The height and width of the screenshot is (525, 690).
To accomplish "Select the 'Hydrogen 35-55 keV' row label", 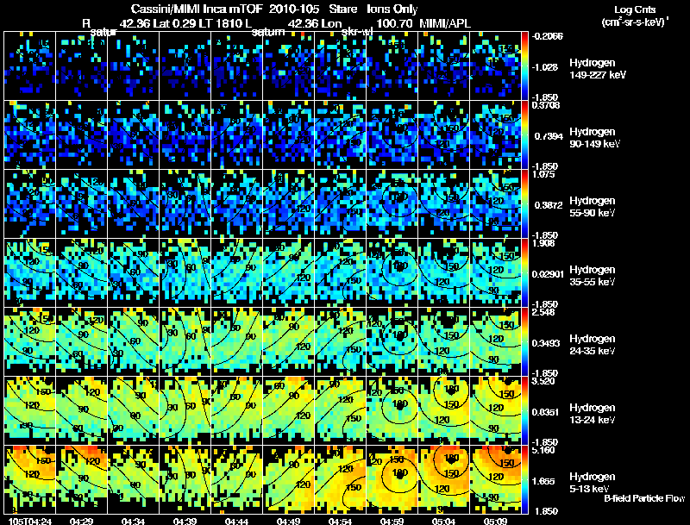I will coord(593,276).
